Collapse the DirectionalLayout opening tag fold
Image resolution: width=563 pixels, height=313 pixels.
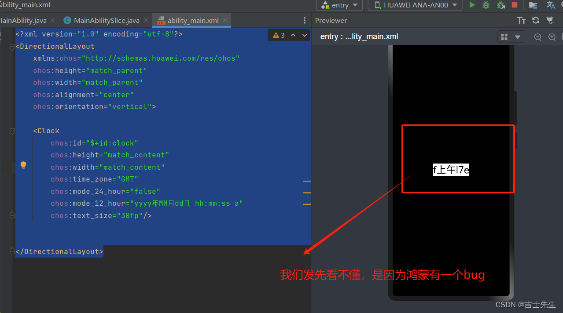tap(12, 47)
